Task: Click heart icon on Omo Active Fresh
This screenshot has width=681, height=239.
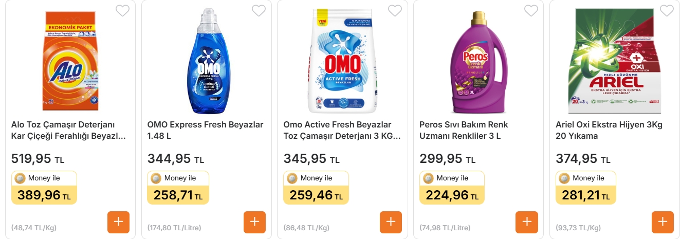Action: [395, 10]
